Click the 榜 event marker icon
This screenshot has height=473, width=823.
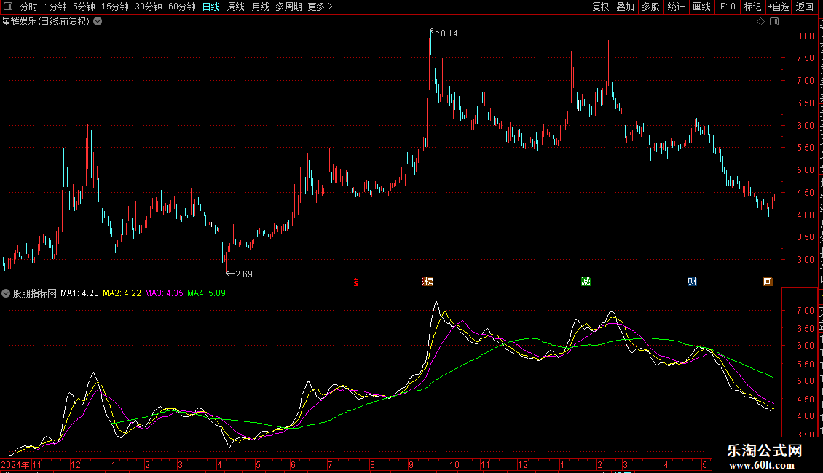pos(428,282)
